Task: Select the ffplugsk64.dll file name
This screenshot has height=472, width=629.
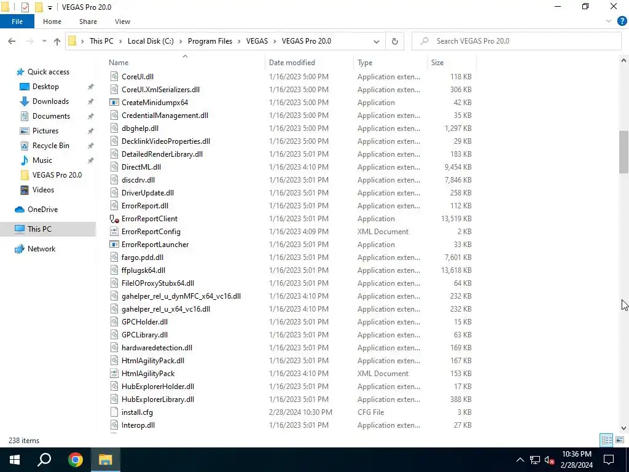Action: pyautogui.click(x=143, y=270)
